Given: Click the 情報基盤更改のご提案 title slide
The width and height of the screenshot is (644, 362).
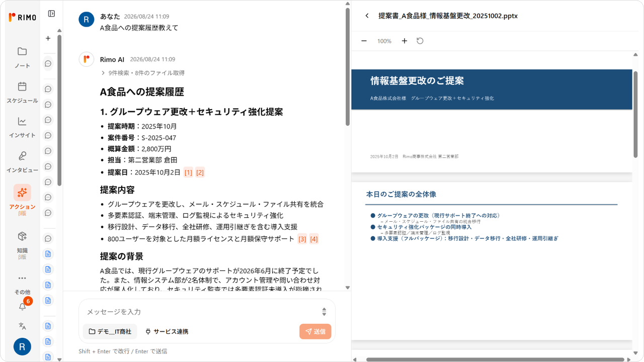Looking at the screenshot, I should 417,80.
